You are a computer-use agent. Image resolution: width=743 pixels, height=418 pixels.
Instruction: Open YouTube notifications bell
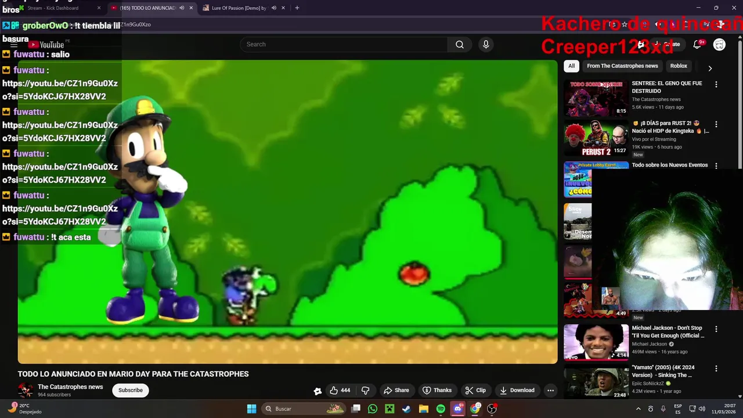tap(698, 44)
